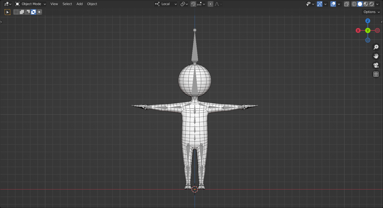This screenshot has height=208, width=383.
Task: Activate the pan view hand icon
Action: coord(376,56)
